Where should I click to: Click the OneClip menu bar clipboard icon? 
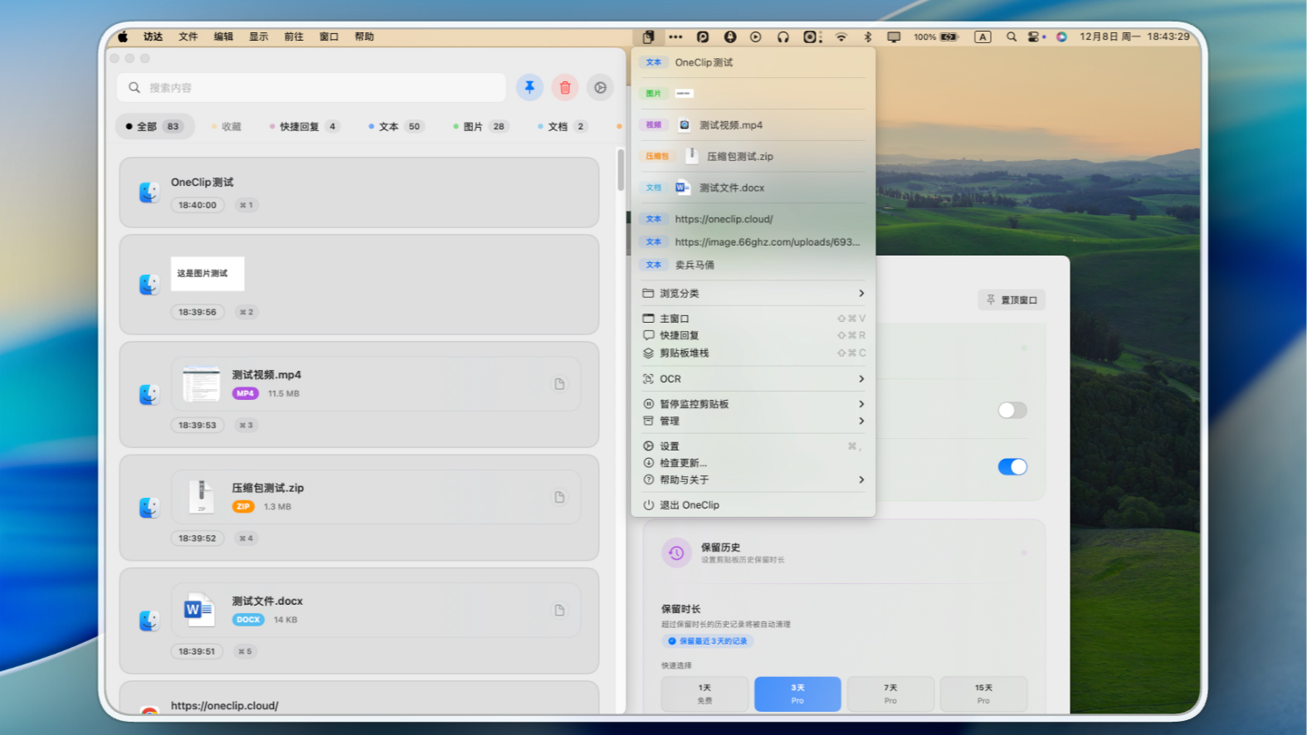(x=648, y=37)
